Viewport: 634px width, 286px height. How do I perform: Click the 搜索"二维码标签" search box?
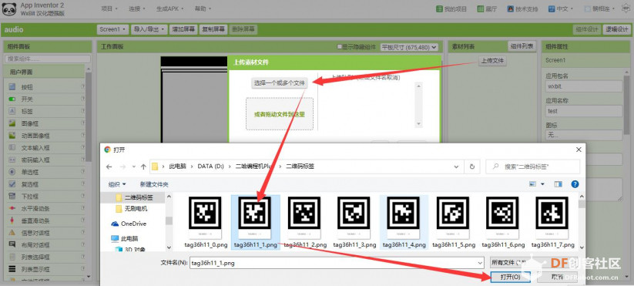(x=532, y=167)
